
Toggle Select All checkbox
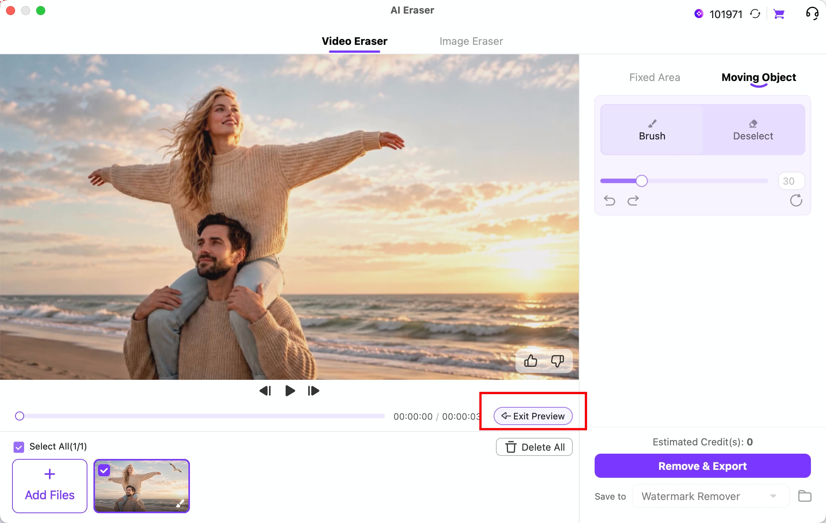pos(19,447)
